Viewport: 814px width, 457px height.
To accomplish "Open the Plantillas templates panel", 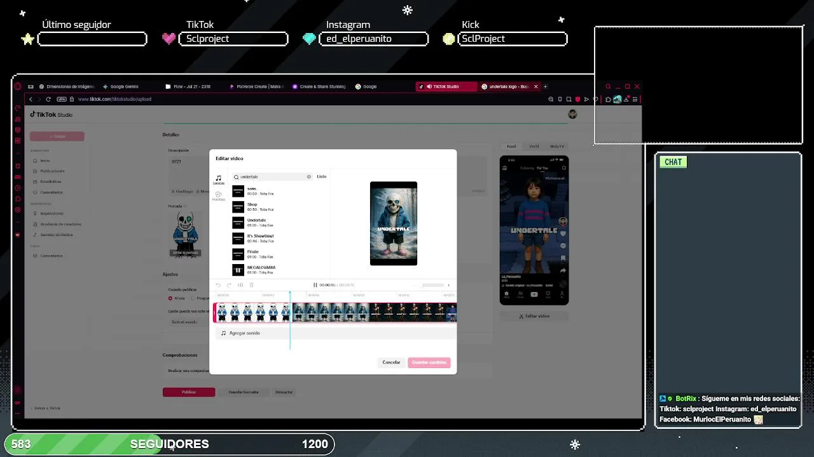I will pyautogui.click(x=218, y=196).
